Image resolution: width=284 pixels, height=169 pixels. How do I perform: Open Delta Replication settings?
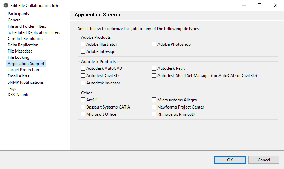tap(23, 45)
